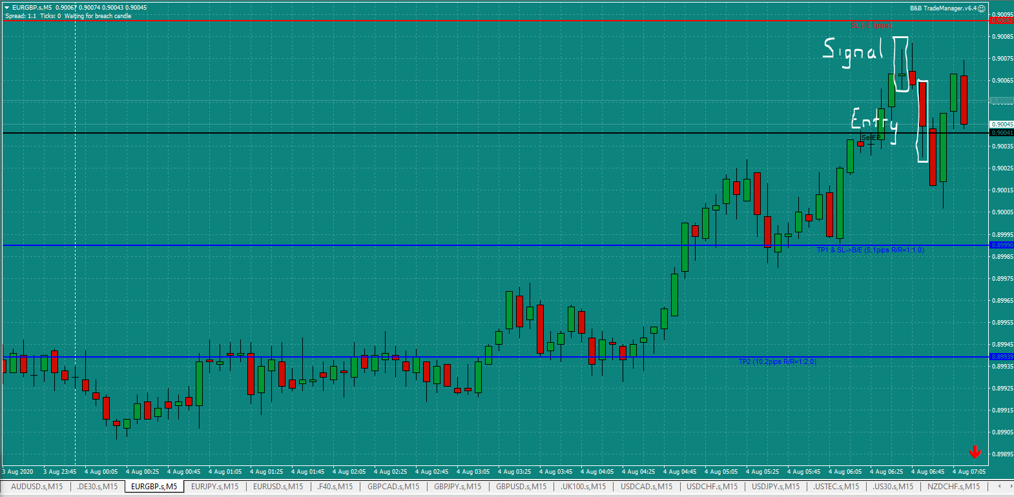Image resolution: width=1014 pixels, height=497 pixels.
Task: Click the red 0.90092 stop-loss price tag
Action: tap(1002, 21)
